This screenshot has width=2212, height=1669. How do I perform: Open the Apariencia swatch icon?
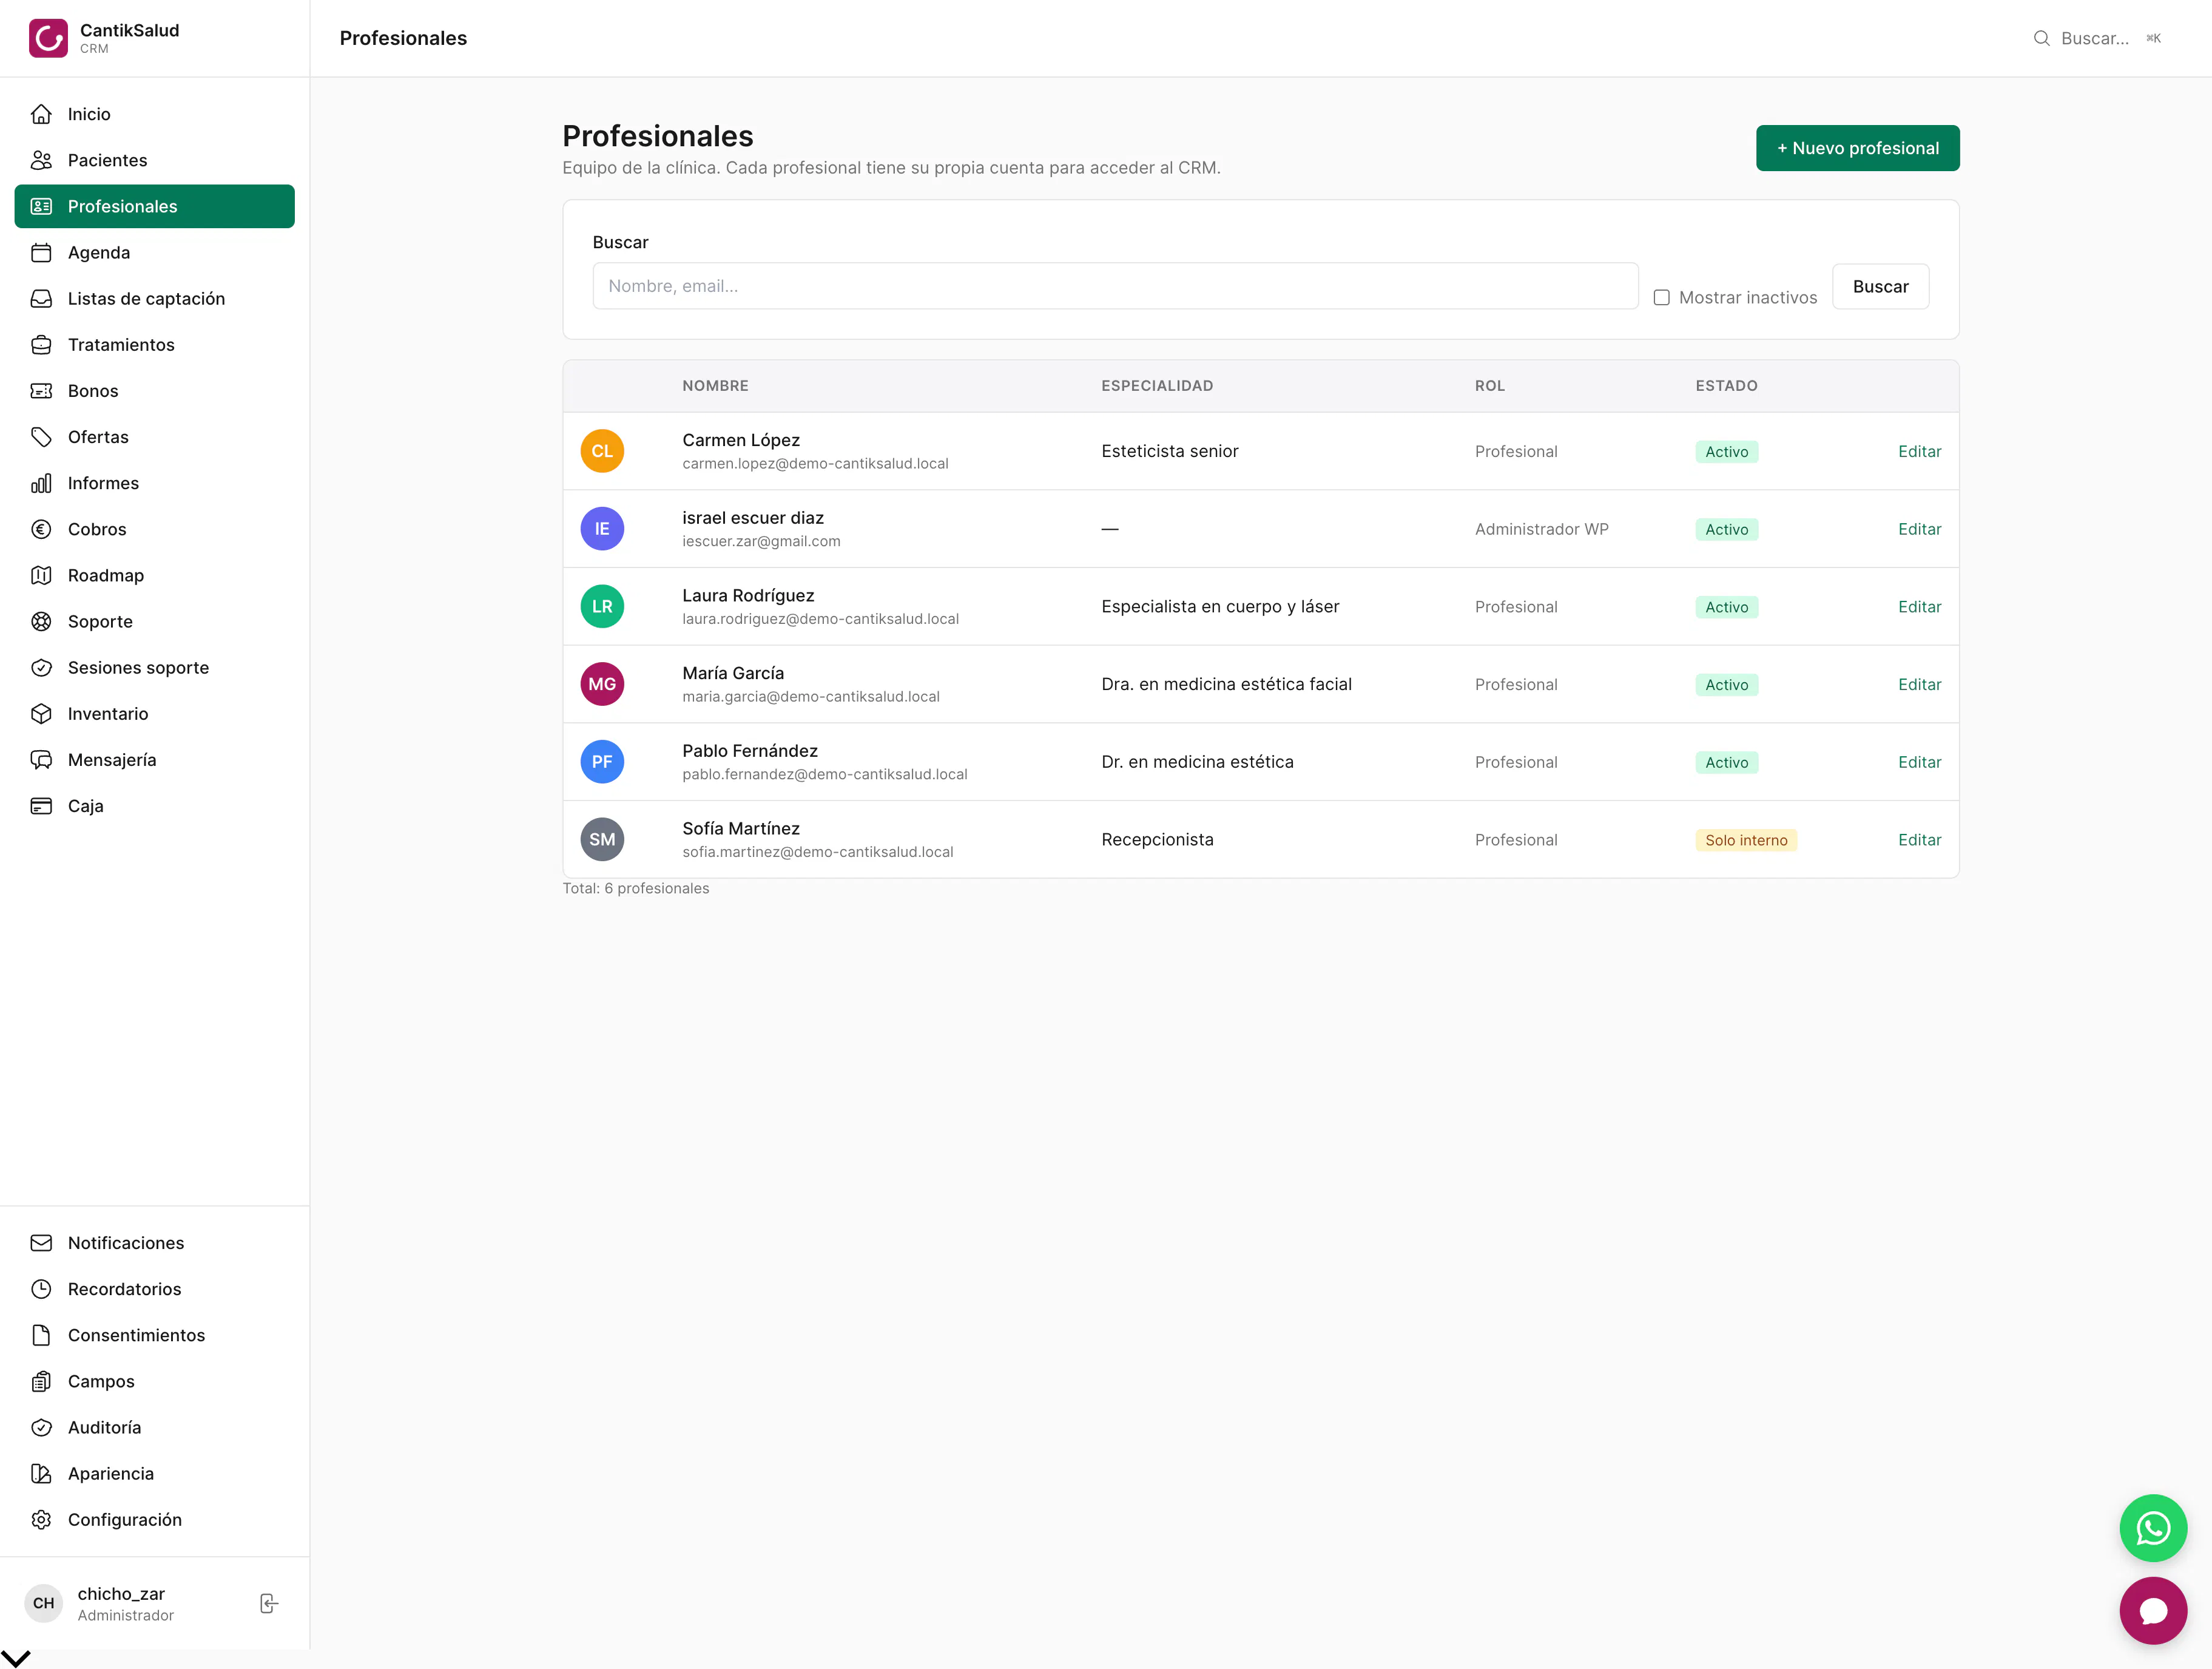pos(41,1473)
